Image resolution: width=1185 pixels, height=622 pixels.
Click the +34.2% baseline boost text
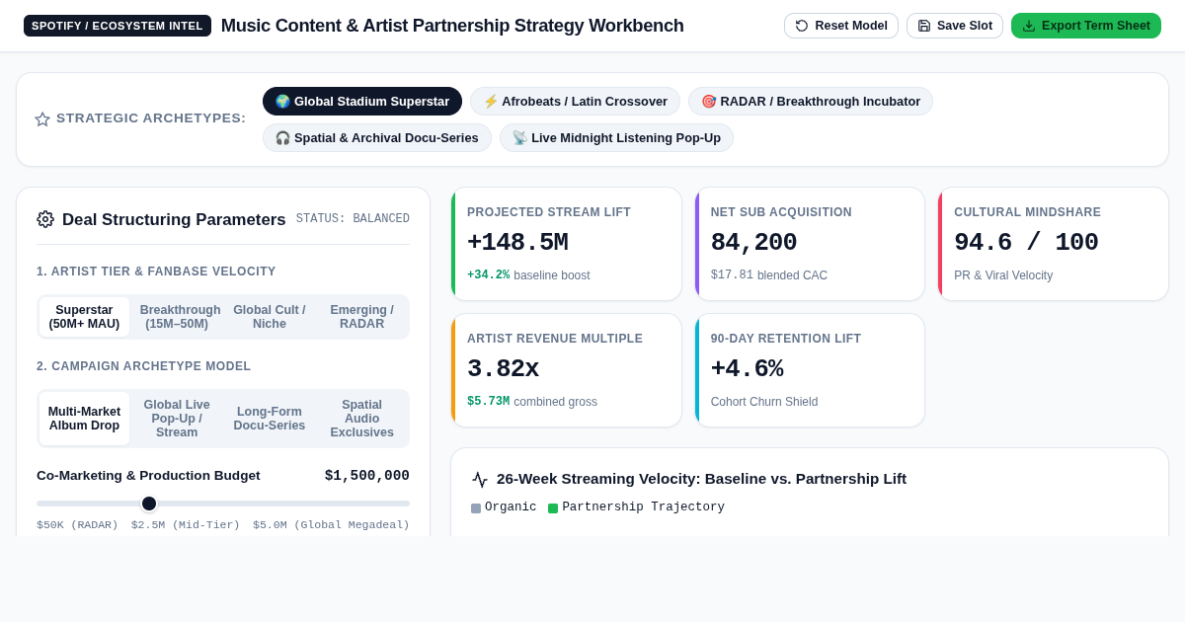(528, 275)
